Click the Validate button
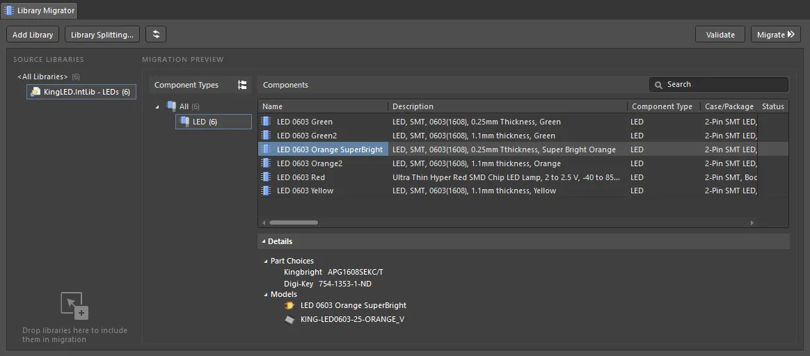 click(x=720, y=35)
